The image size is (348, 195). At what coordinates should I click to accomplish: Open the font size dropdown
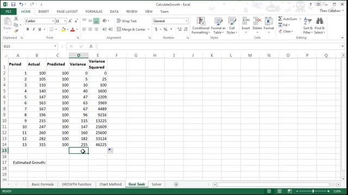tap(65, 21)
